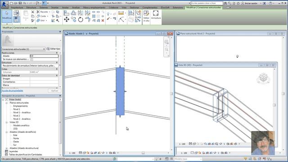Collapse the Vistas 3D tree node
The height and width of the screenshot is (162, 288).
7,122
